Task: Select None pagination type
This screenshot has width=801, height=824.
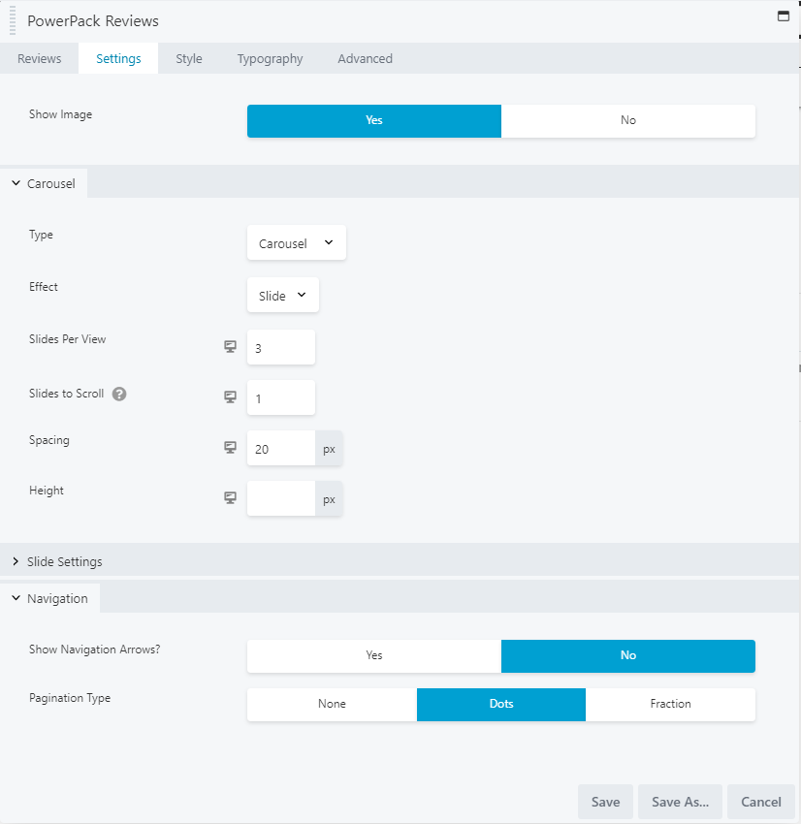Action: click(x=333, y=704)
